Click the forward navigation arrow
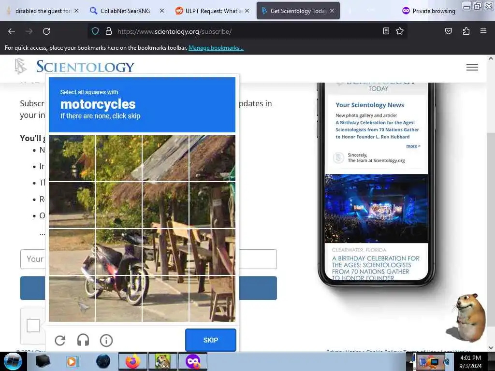Viewport: 495px width, 371px height. (x=29, y=31)
